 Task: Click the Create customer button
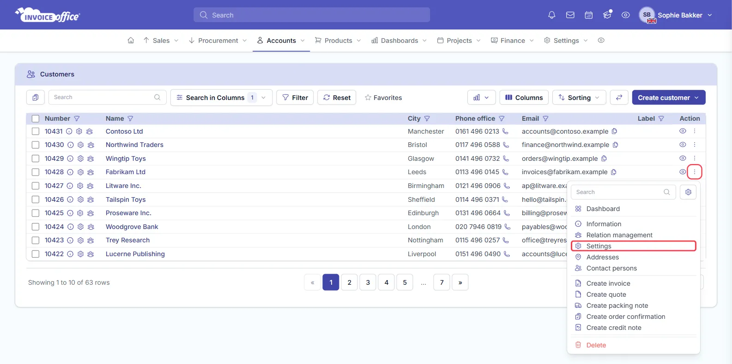tap(669, 97)
